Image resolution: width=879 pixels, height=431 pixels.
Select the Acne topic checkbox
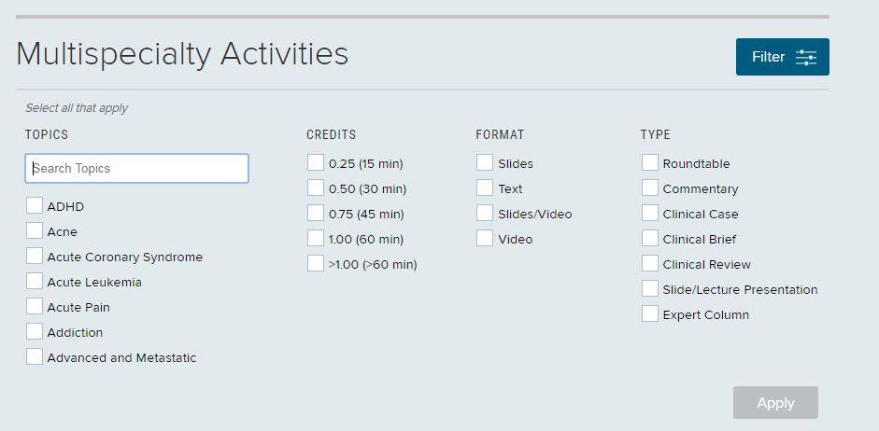(x=35, y=230)
